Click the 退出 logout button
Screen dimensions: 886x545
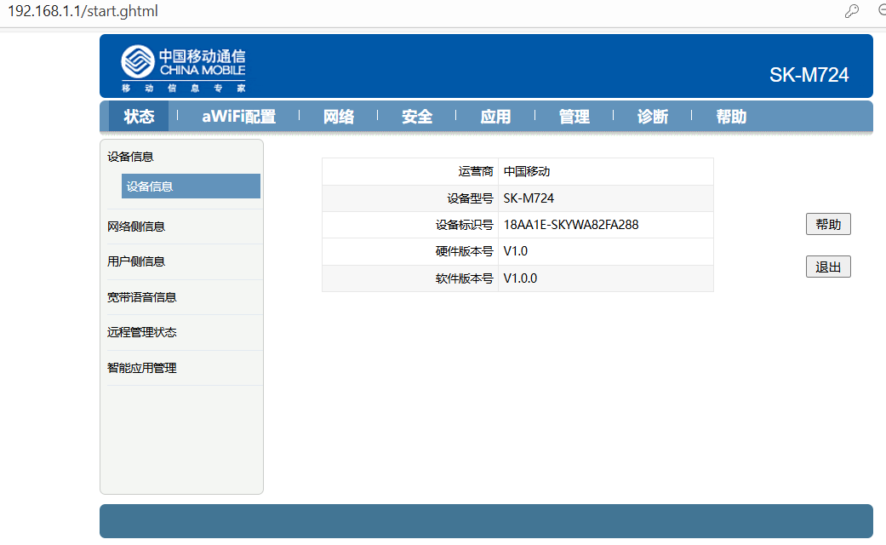click(x=828, y=267)
